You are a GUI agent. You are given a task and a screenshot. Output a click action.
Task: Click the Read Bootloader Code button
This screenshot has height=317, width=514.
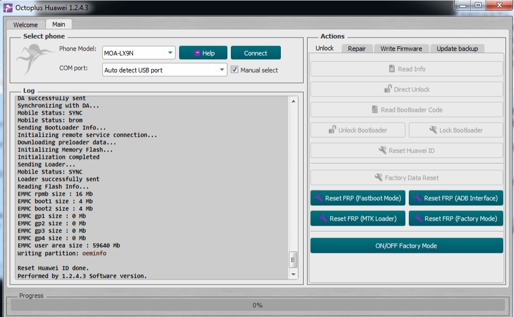407,110
